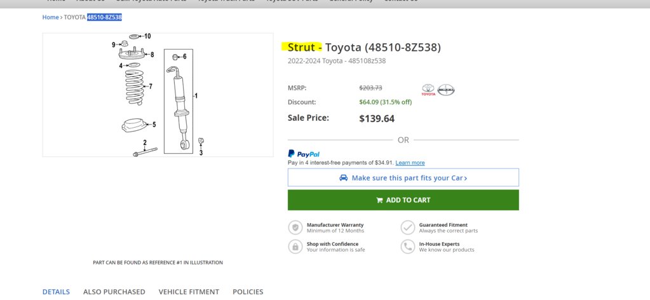Open the POLICIES tab
The image size is (650, 300).
(x=248, y=292)
